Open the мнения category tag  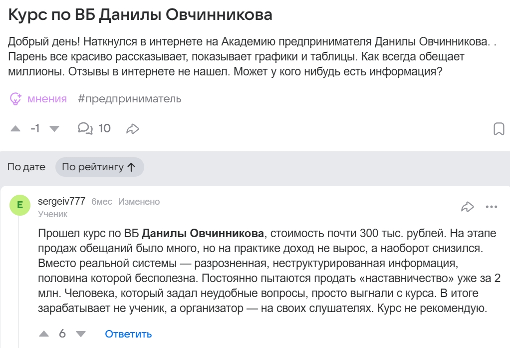click(x=47, y=99)
